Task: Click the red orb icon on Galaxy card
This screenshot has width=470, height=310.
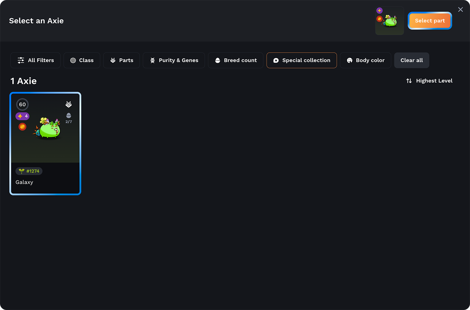Action: pos(22,127)
